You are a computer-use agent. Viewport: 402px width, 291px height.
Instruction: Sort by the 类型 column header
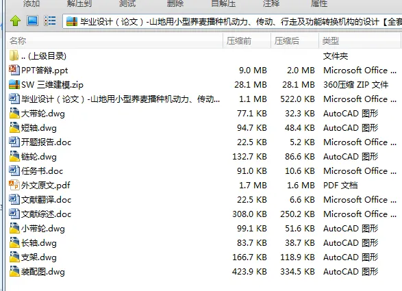360,41
